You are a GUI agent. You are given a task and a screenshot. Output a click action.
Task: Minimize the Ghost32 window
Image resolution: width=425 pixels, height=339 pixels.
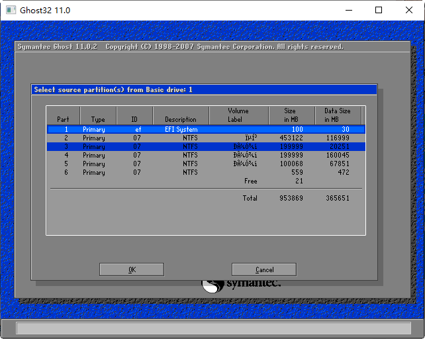pos(348,10)
